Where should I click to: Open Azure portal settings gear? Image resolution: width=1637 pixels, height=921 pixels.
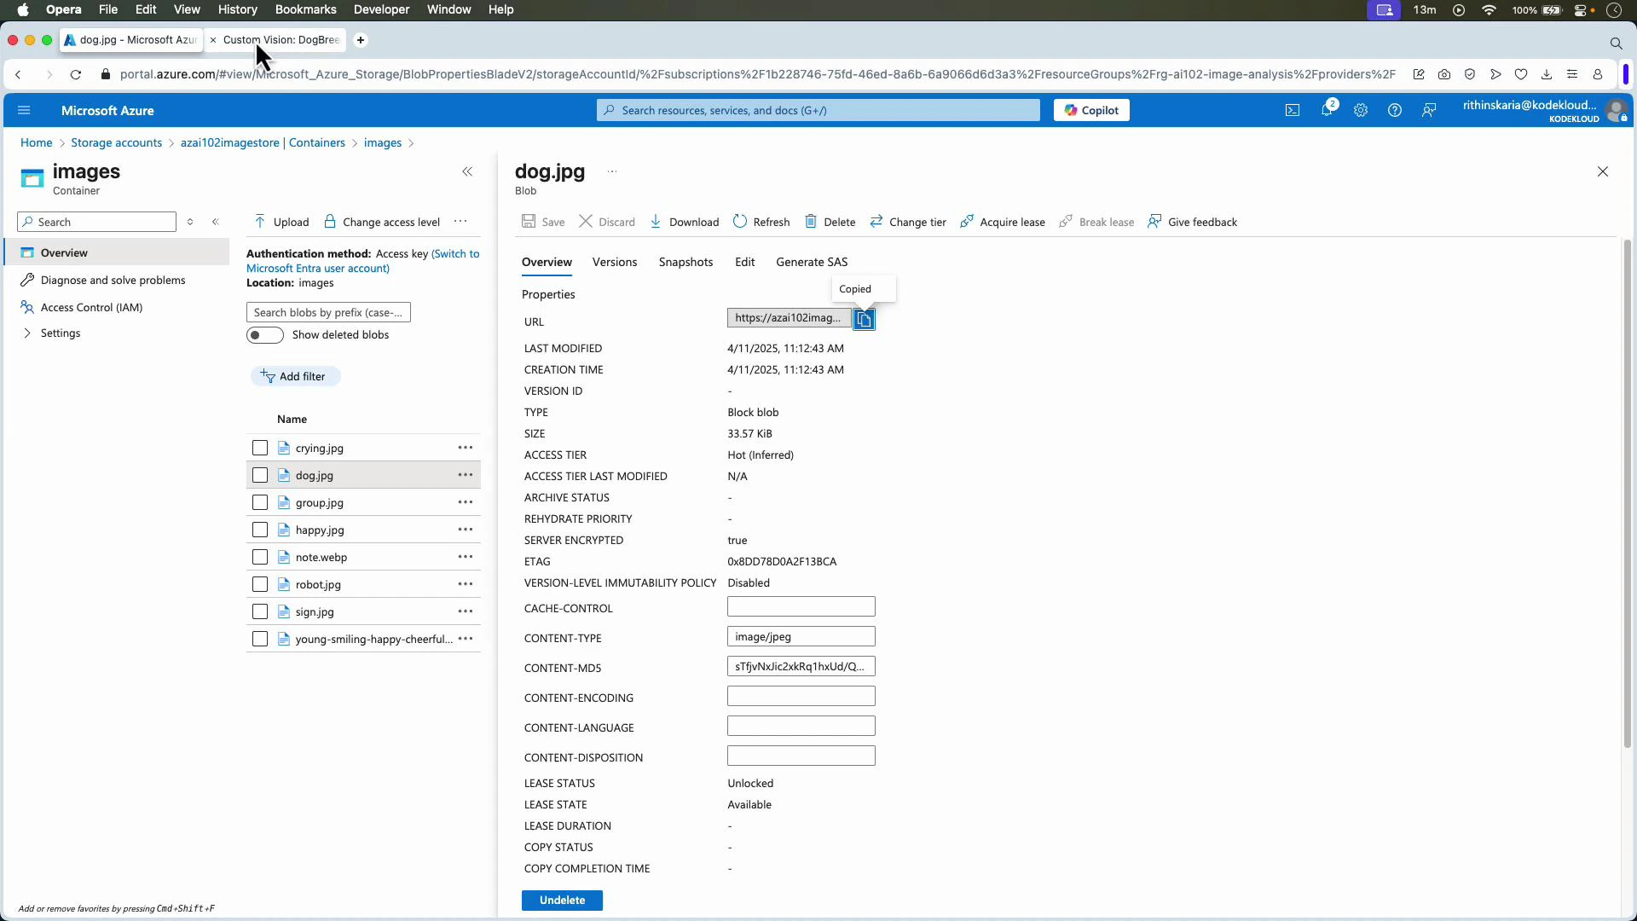tap(1361, 110)
